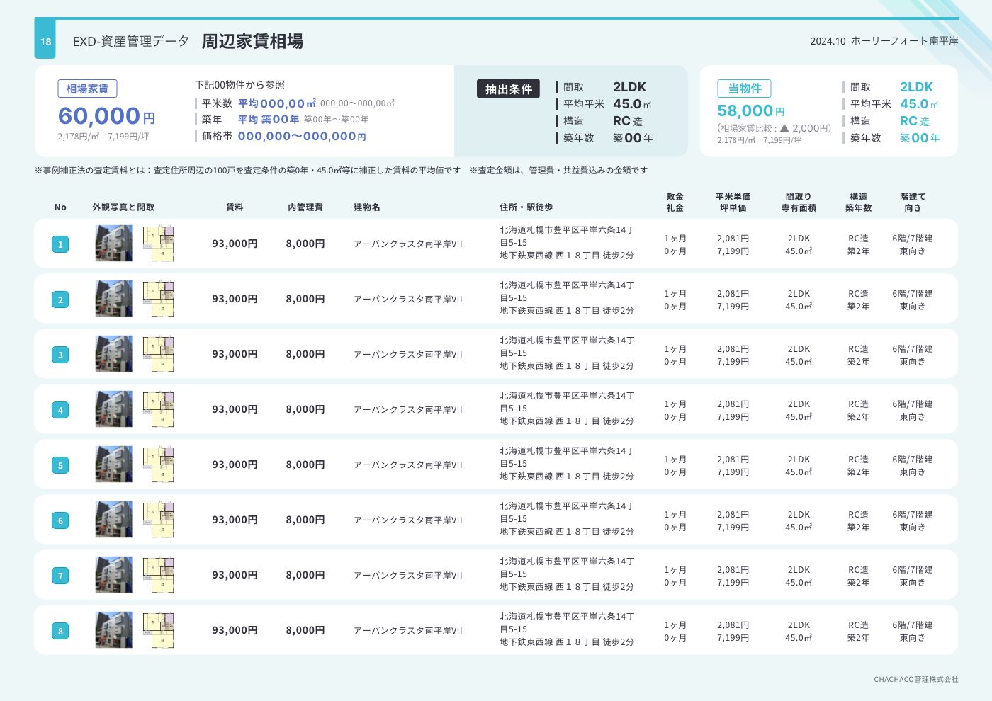This screenshot has width=992, height=701.
Task: Click the page number 18 badge
Action: coord(45,41)
